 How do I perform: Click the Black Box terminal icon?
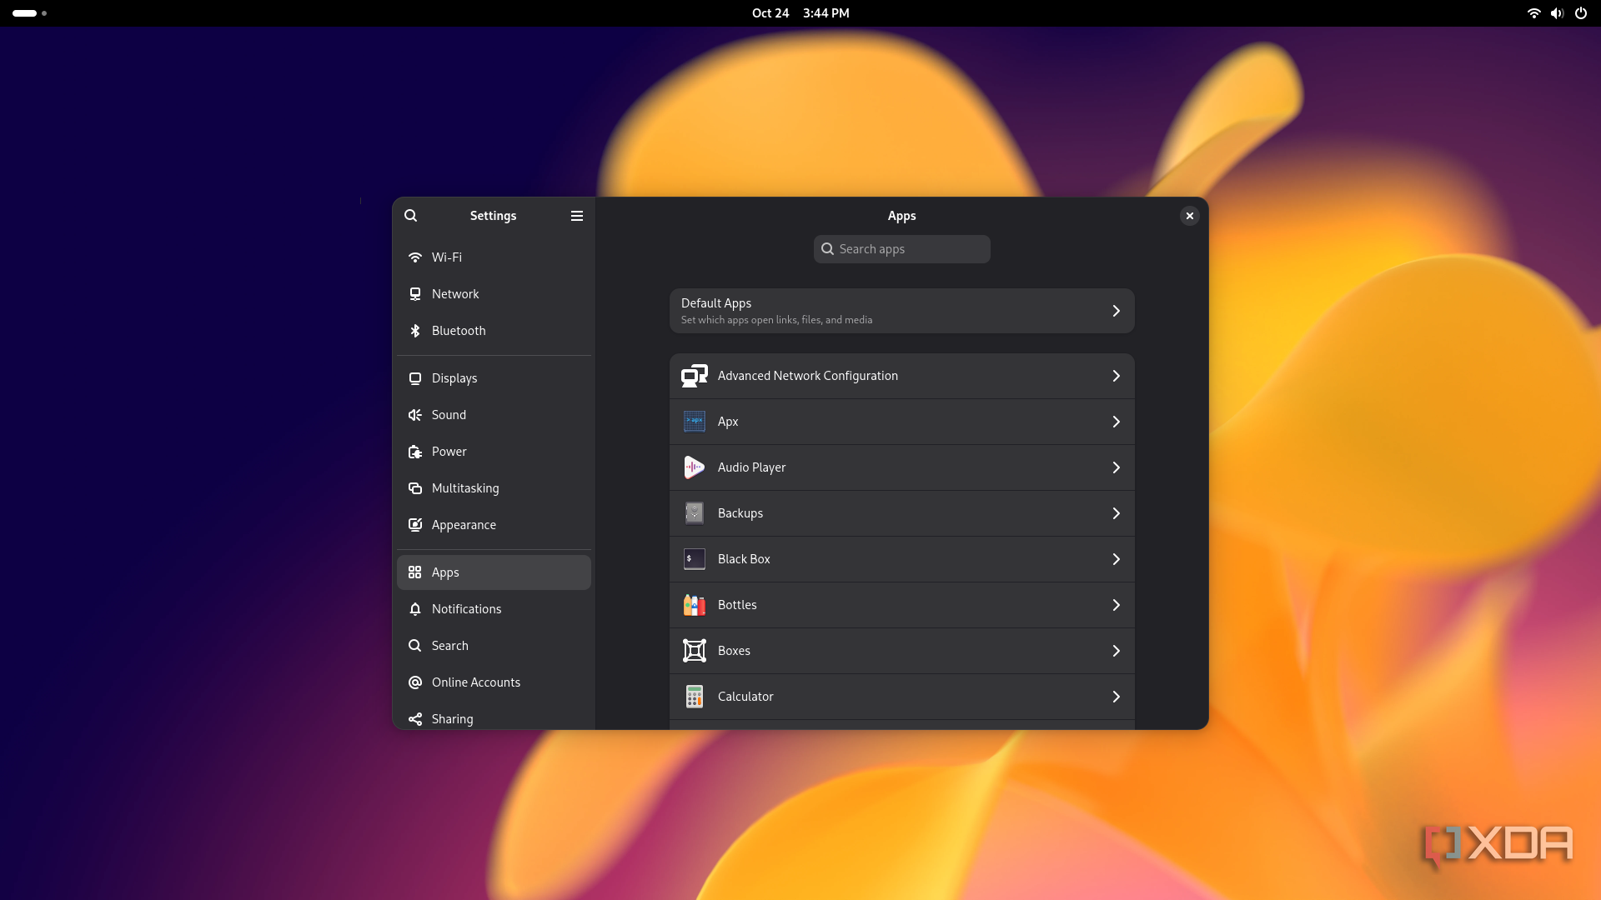coord(695,559)
